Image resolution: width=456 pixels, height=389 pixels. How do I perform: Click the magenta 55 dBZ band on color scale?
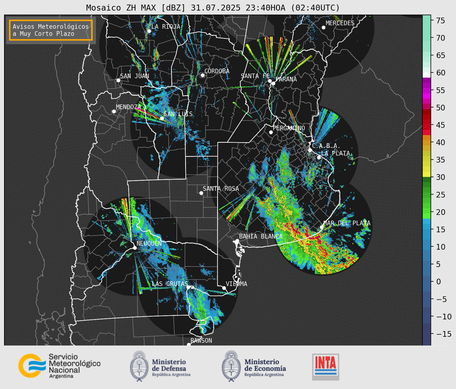tap(427, 91)
